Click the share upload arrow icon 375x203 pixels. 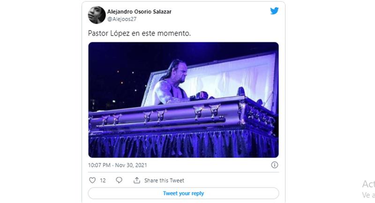[x=137, y=180]
